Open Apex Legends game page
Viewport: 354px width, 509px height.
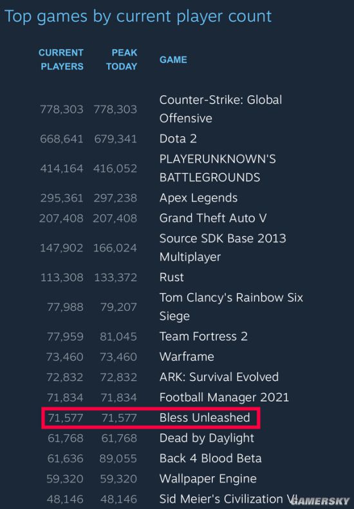tap(198, 198)
